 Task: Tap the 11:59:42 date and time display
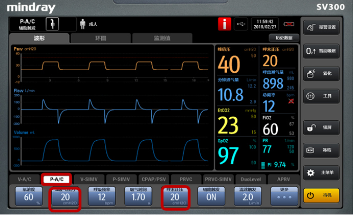265,24
